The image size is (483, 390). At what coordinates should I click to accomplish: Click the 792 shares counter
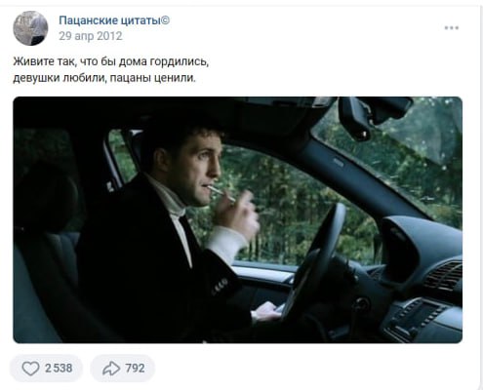click(x=135, y=369)
